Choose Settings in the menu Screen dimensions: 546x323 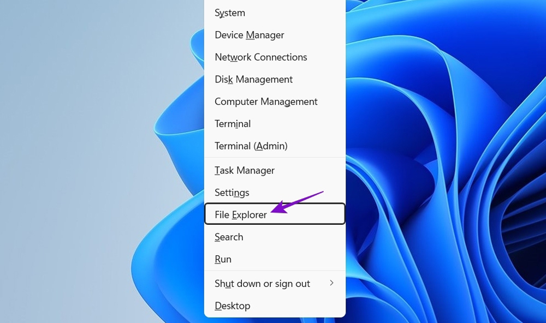coord(232,193)
